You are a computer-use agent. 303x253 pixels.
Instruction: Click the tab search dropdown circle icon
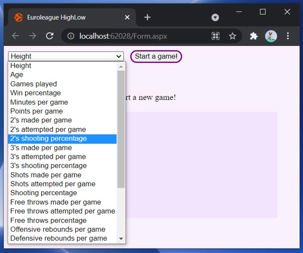(215, 17)
